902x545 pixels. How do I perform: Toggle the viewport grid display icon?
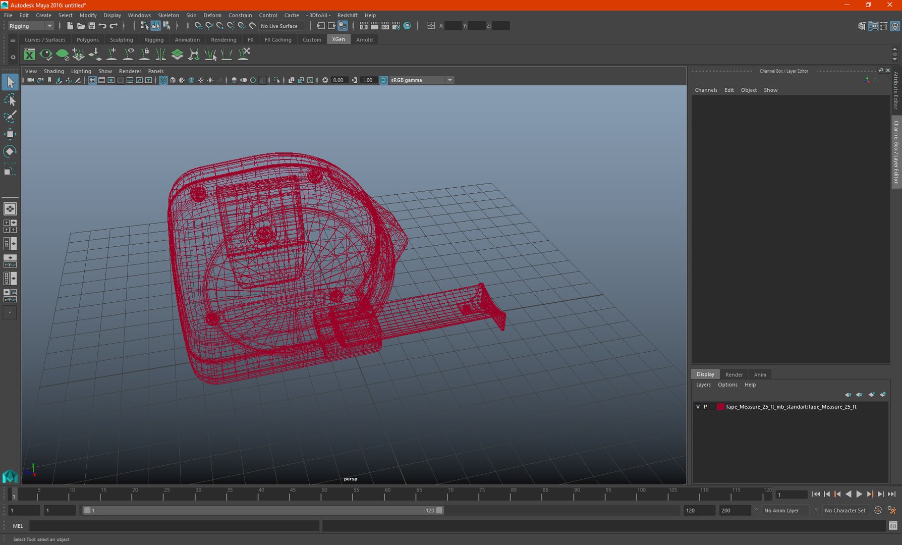[92, 80]
